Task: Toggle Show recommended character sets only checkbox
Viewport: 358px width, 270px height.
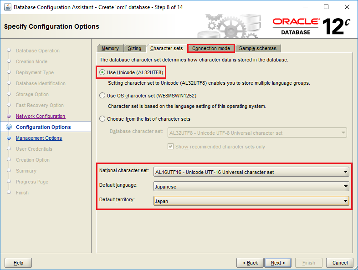Action: (170, 147)
